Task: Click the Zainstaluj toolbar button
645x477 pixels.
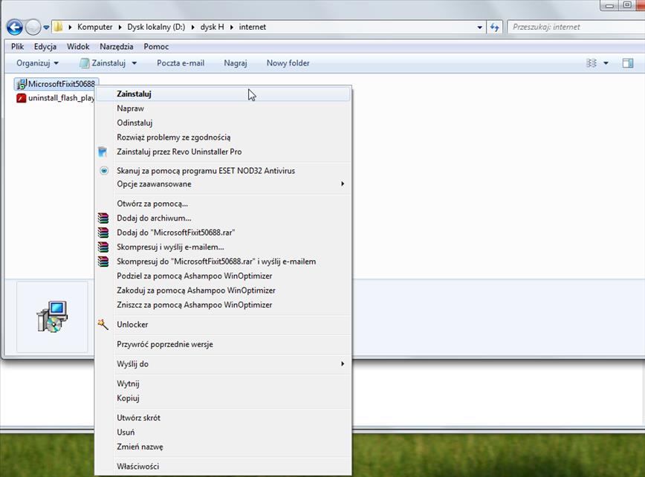Action: point(103,63)
